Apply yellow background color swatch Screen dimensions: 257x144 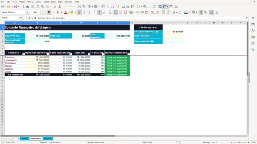pyautogui.click(x=72, y=12)
